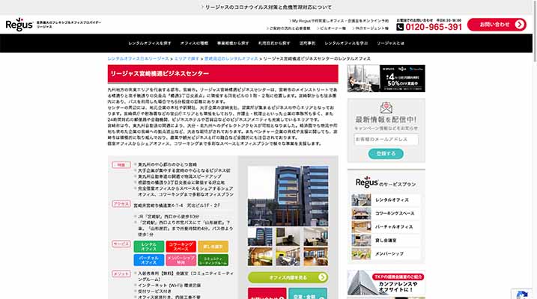Click the green レンタルオフィス service tag

tap(148, 247)
